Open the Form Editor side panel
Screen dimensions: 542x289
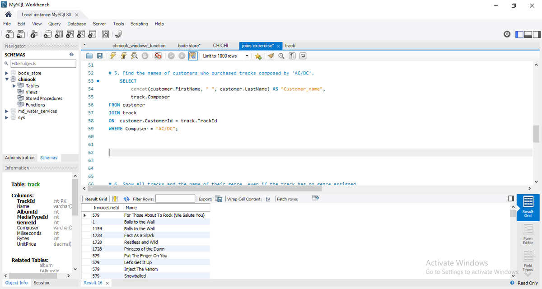[528, 234]
